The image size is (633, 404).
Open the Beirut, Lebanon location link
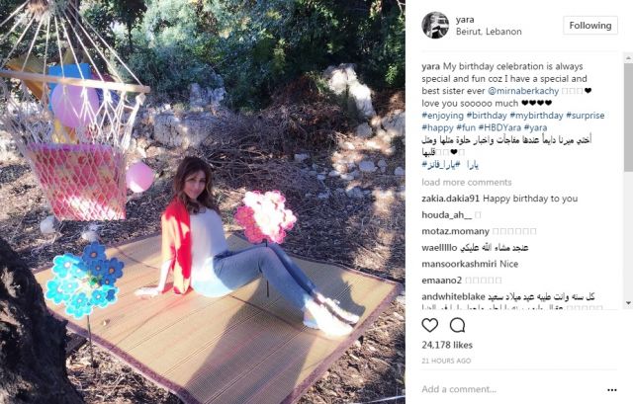click(x=489, y=32)
